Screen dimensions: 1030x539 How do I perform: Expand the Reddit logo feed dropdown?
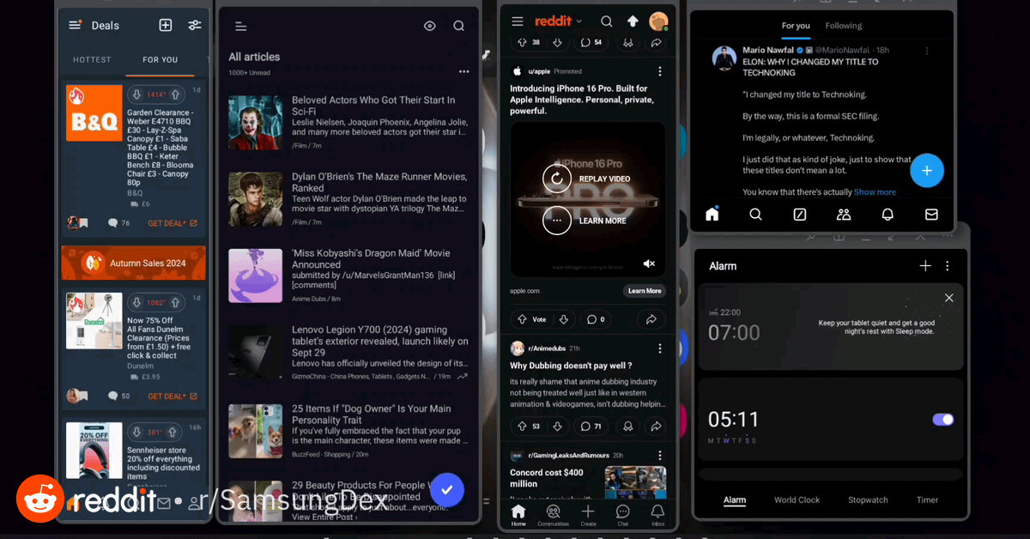[x=558, y=21]
